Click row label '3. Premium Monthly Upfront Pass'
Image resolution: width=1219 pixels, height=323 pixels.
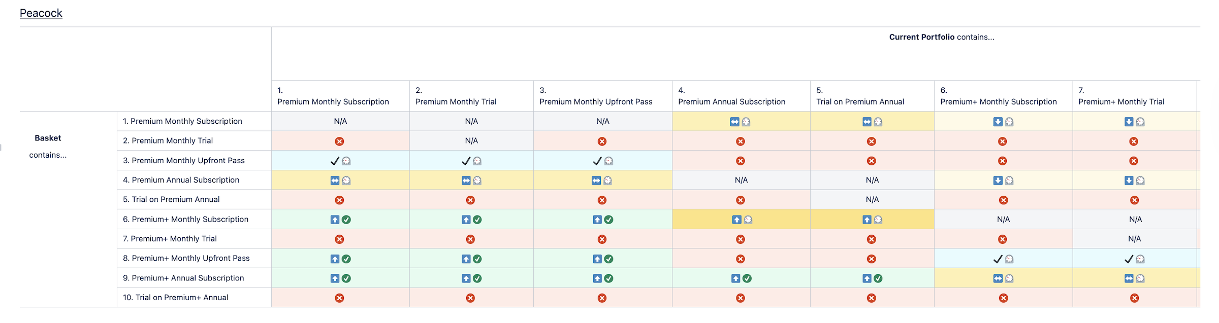point(184,161)
